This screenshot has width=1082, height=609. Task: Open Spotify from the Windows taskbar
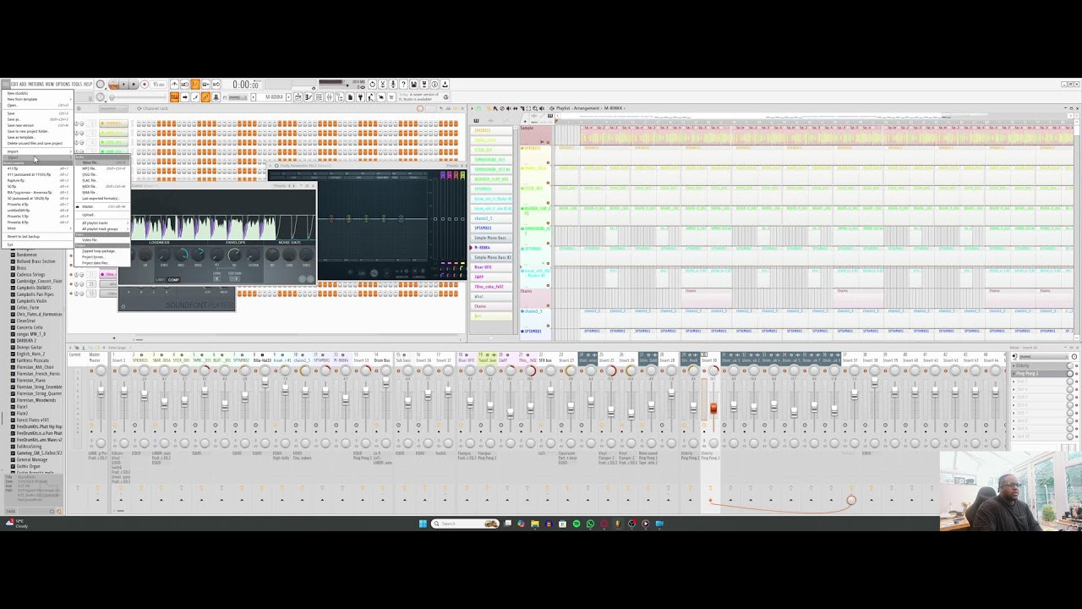[x=577, y=524]
